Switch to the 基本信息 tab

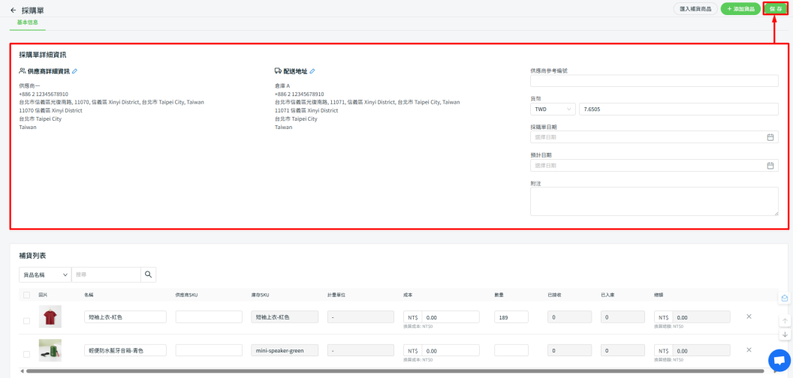[28, 22]
